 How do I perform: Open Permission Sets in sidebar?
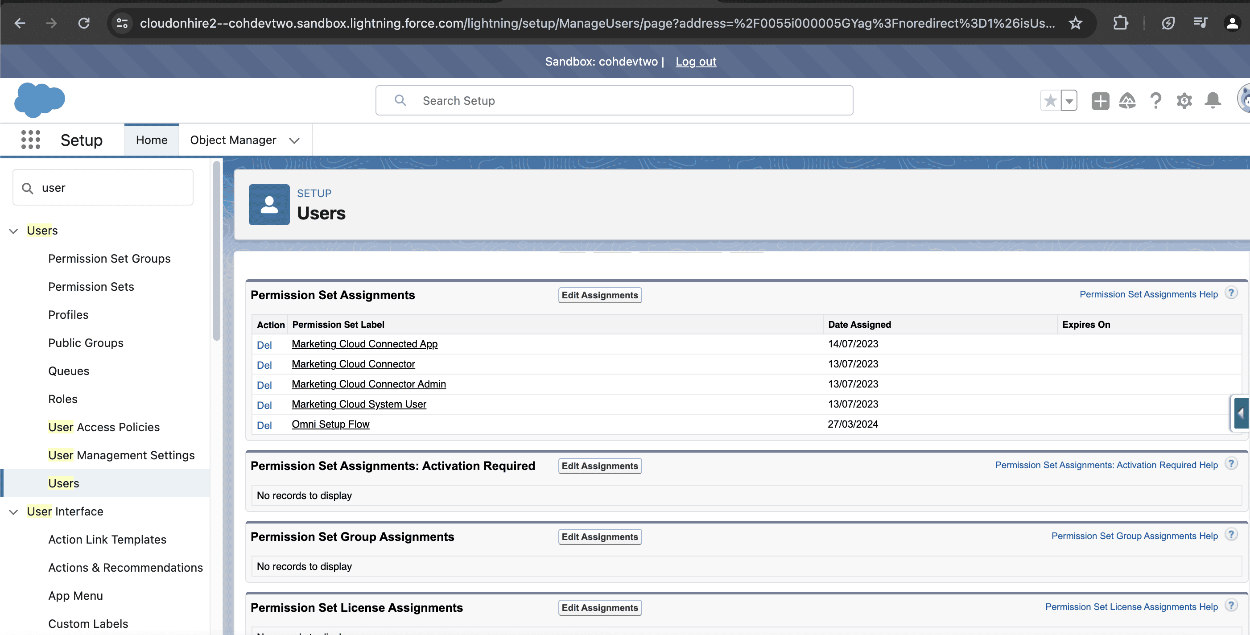[x=91, y=287]
